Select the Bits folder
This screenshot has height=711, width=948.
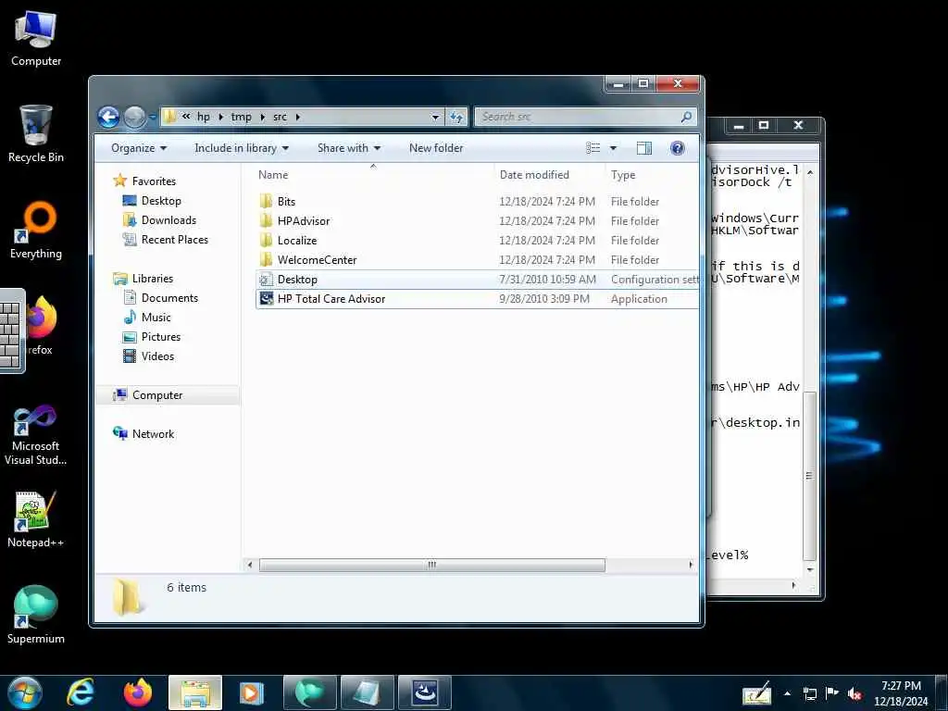click(287, 201)
